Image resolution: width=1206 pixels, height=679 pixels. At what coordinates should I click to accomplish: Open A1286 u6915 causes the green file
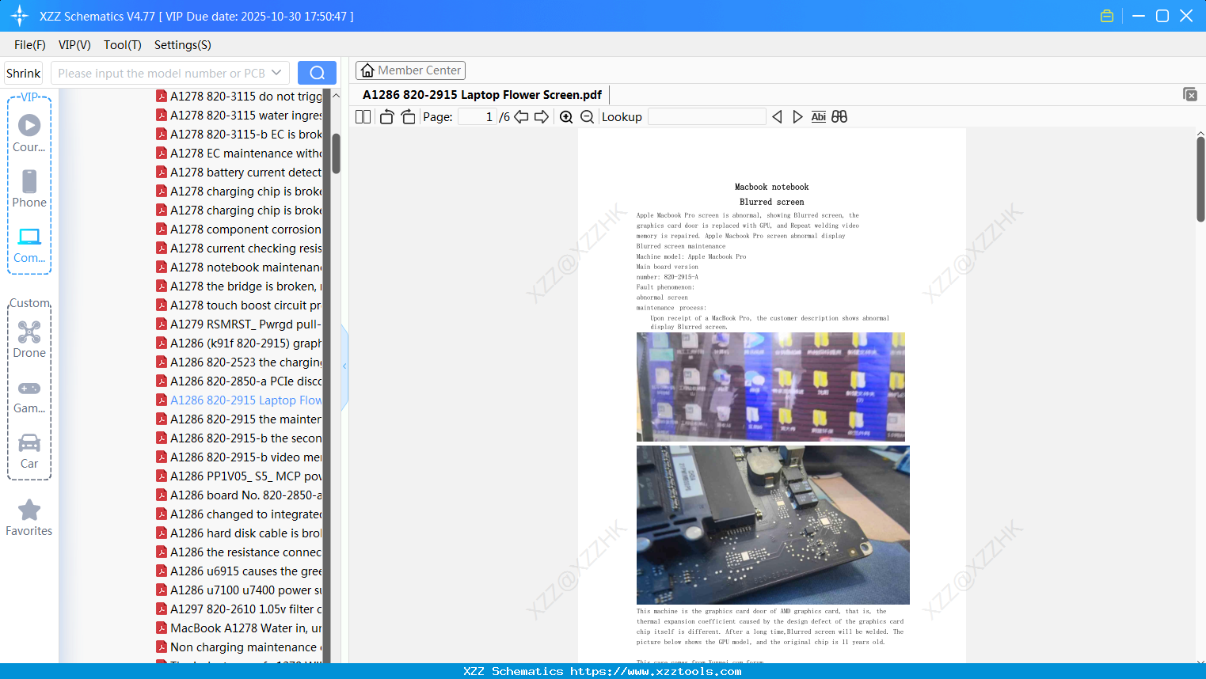pyautogui.click(x=239, y=571)
